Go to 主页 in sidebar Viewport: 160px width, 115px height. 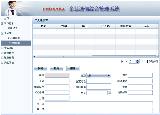tap(6, 19)
